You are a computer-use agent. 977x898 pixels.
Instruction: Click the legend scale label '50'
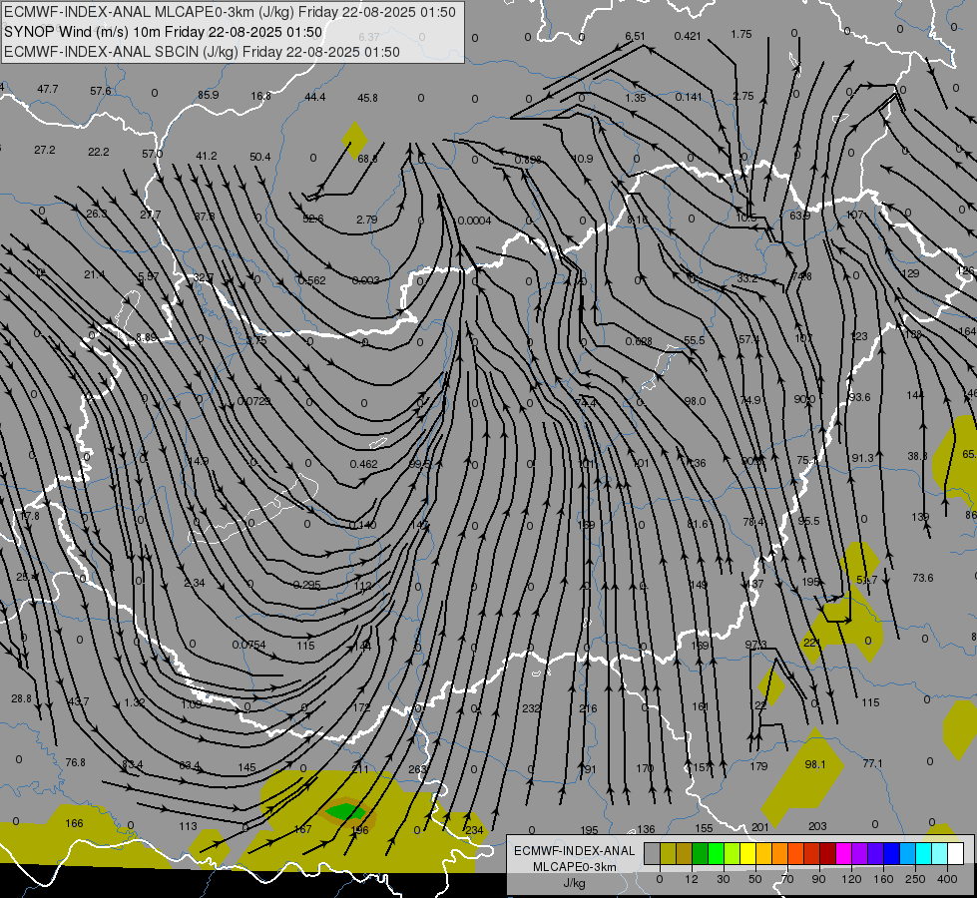pos(755,879)
